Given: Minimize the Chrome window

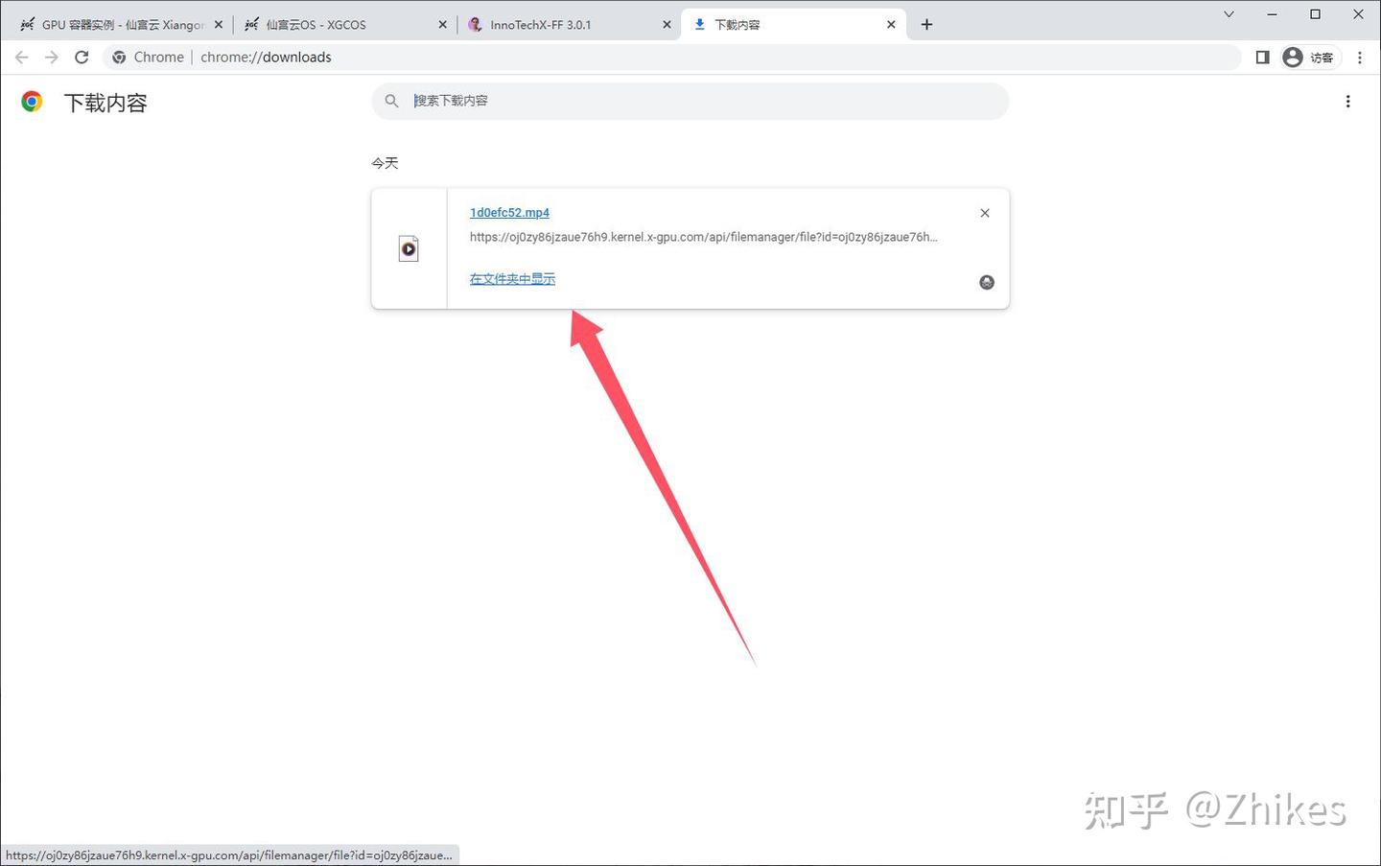Looking at the screenshot, I should [x=1272, y=14].
